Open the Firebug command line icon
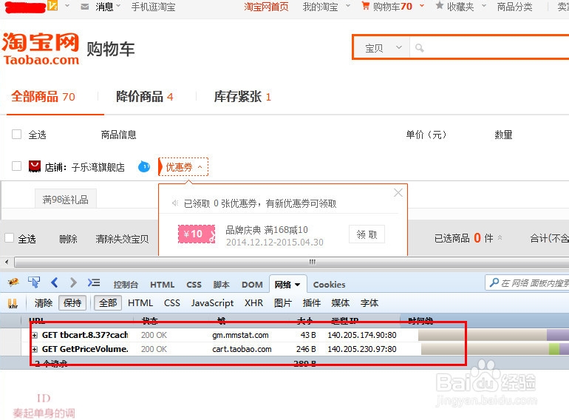Screen dimensions: 569x420 [x=94, y=282]
